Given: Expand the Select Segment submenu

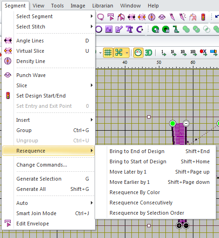Looking at the screenshot, I should (x=55, y=16).
